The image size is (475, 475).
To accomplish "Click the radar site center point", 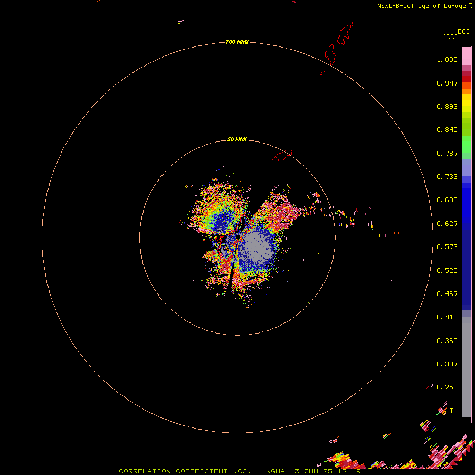I will [x=238, y=236].
